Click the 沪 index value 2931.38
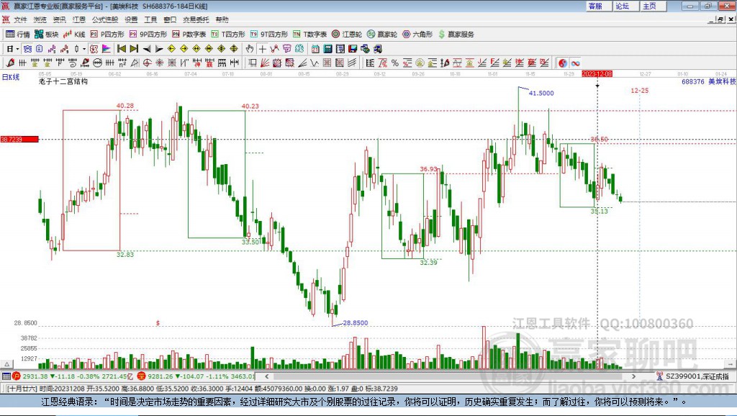 click(35, 376)
